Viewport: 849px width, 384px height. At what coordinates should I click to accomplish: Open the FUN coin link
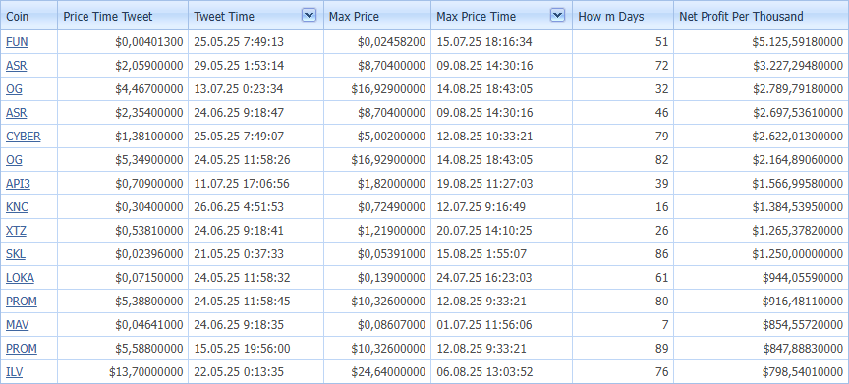17,42
